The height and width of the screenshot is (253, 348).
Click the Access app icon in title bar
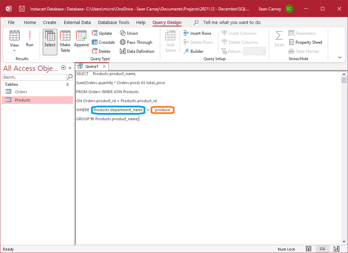tap(8, 9)
